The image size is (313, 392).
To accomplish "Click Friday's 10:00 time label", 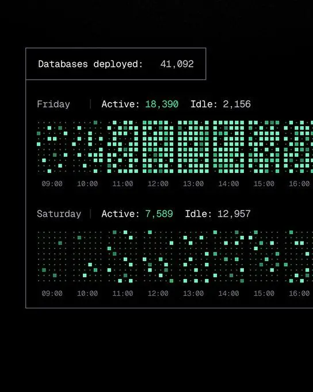I will [x=87, y=184].
